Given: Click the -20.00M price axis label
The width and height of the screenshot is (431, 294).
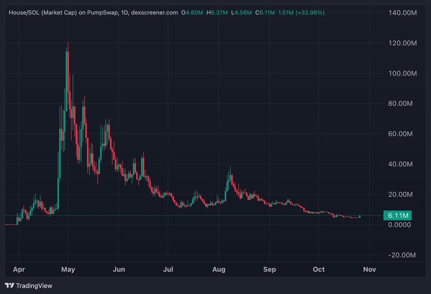Looking at the screenshot, I should (x=402, y=255).
